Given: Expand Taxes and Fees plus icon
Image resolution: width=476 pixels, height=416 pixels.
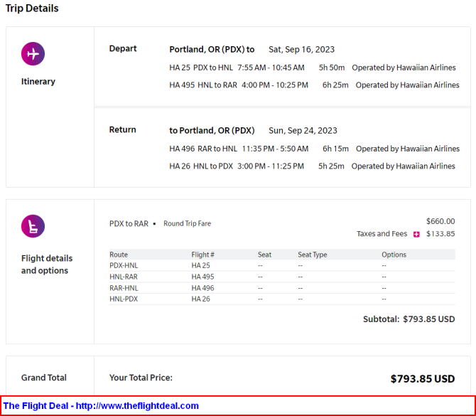Looking at the screenshot, I should coord(416,234).
